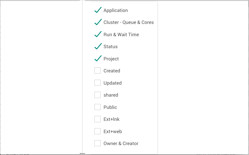The image size is (249, 155).
Task: Click the "Cluster - Queue & Cores" label text
Action: [x=128, y=22]
